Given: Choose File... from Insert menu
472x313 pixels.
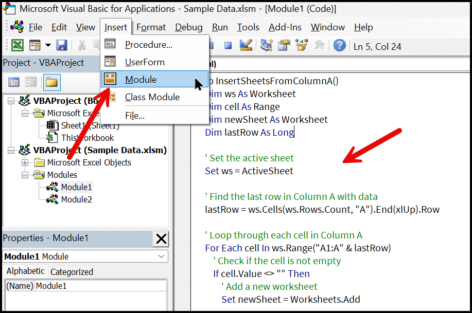Looking at the screenshot, I should [x=155, y=116].
